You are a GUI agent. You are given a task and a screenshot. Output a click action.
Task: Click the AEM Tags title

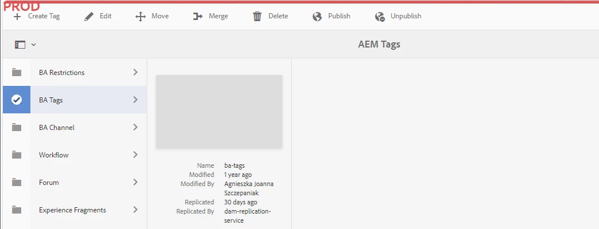(x=379, y=44)
